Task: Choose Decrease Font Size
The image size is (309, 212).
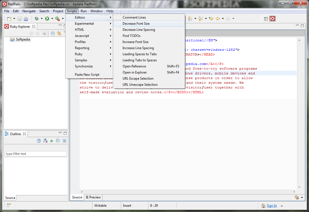Action: coord(149,24)
